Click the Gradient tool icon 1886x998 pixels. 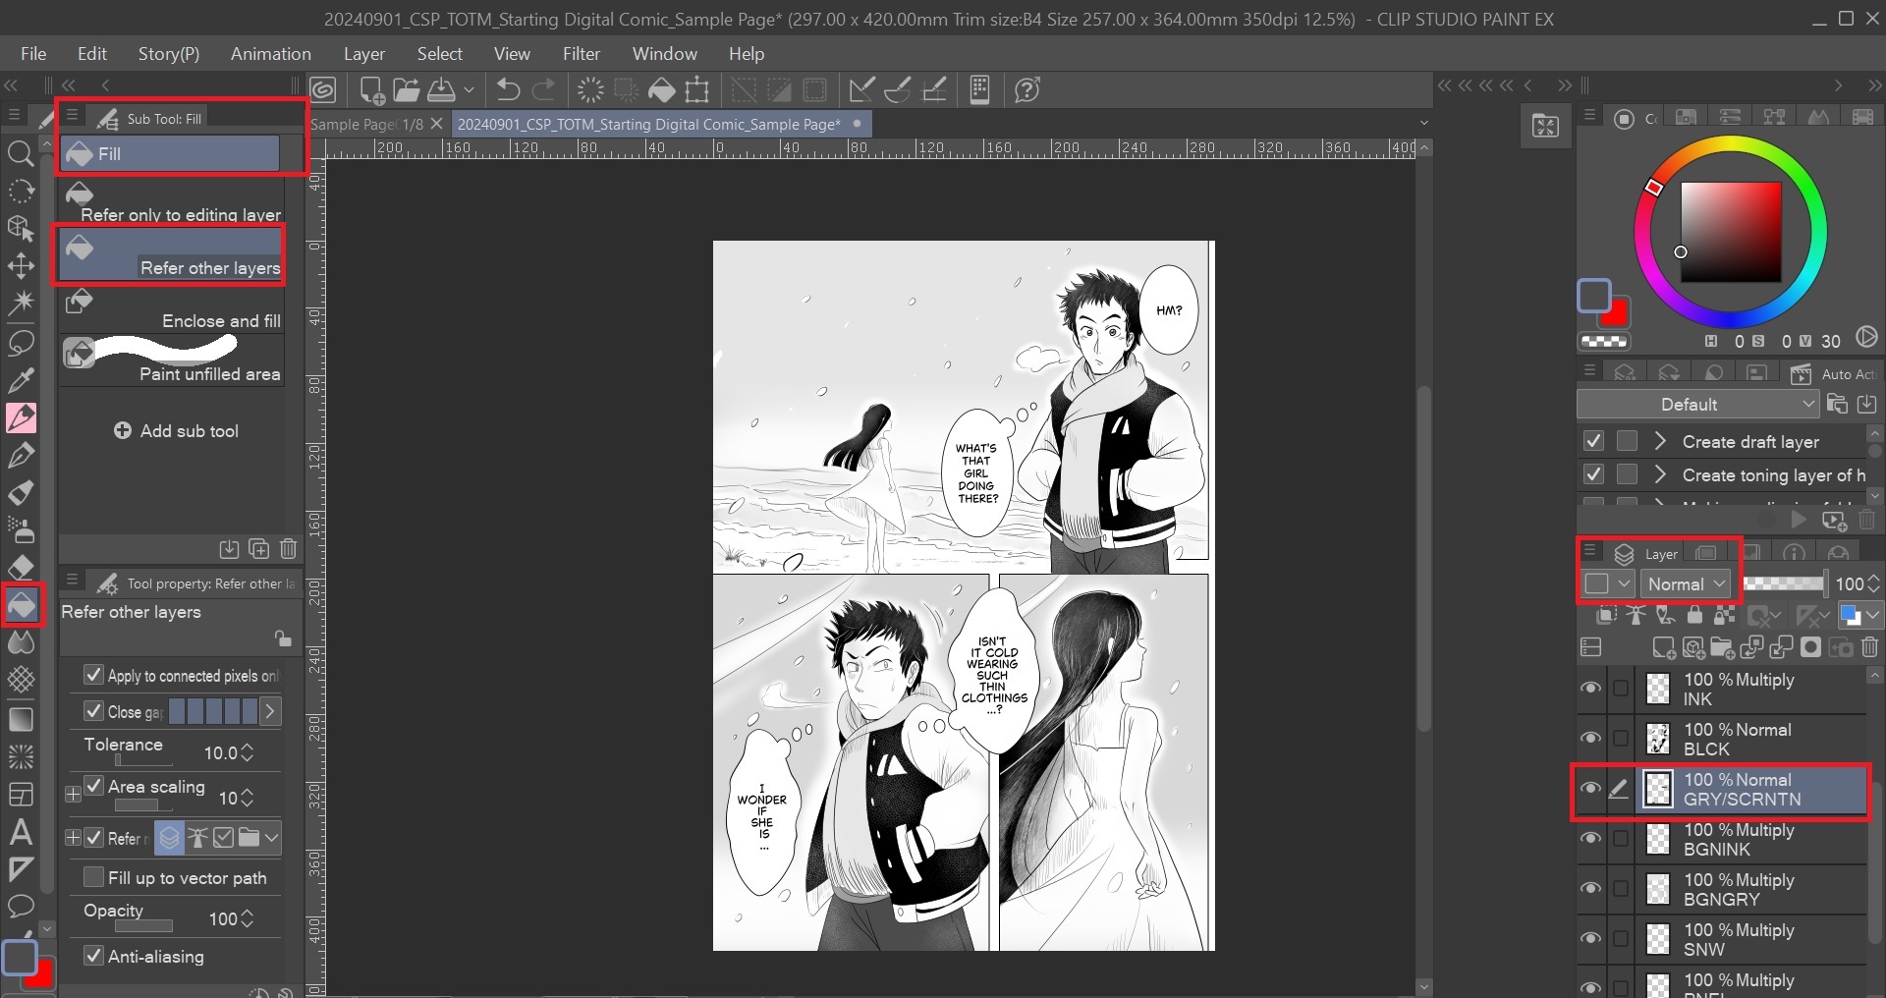21,719
